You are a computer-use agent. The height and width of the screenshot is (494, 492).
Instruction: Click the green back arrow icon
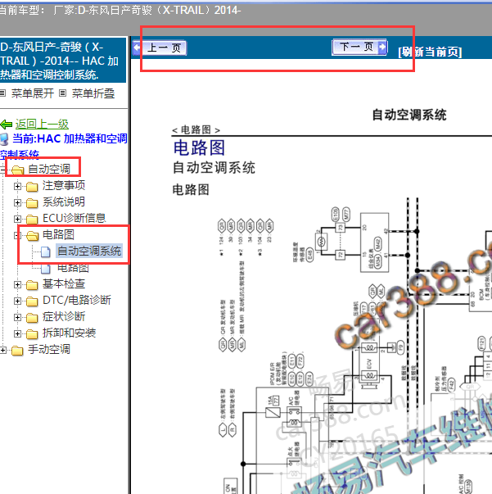[7, 125]
